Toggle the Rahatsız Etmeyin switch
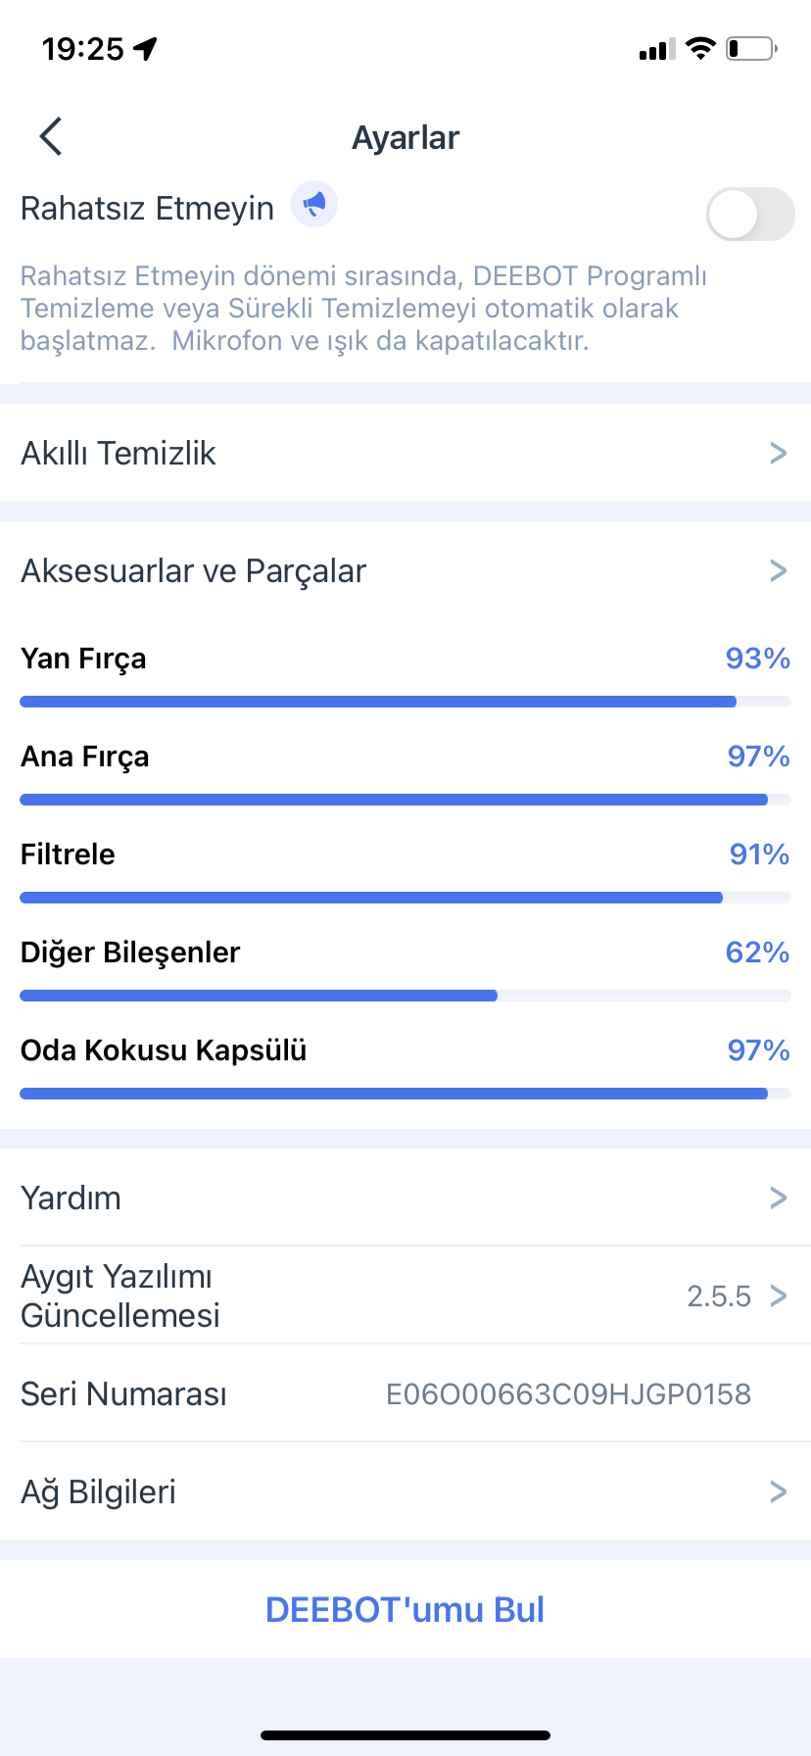 (x=750, y=214)
